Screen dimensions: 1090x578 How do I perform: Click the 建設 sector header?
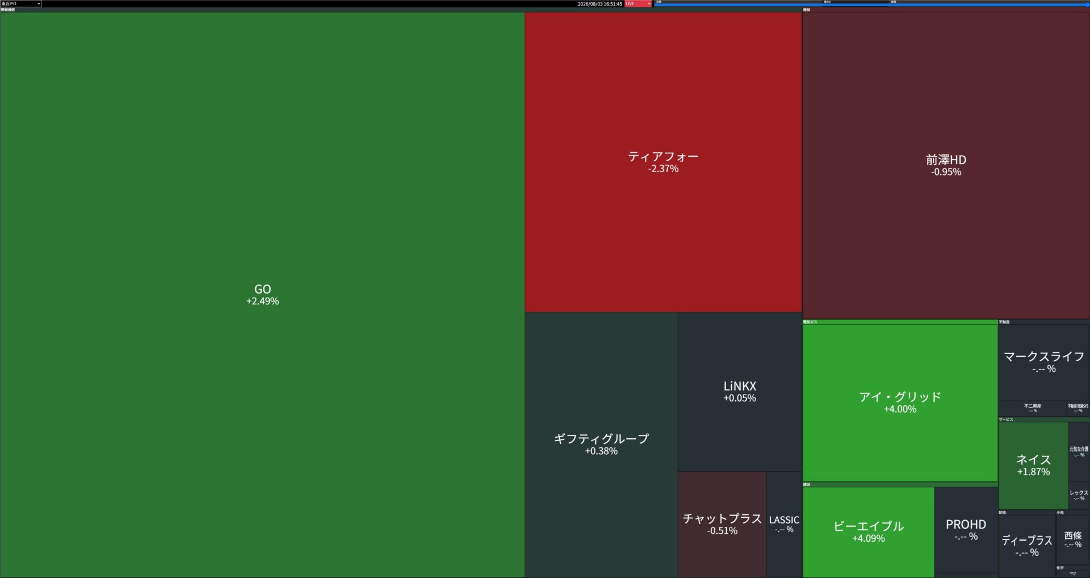point(900,485)
